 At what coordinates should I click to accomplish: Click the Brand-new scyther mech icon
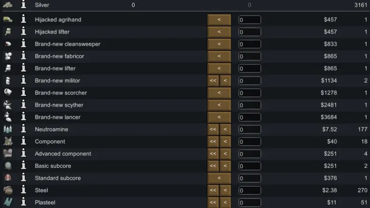click(8, 105)
